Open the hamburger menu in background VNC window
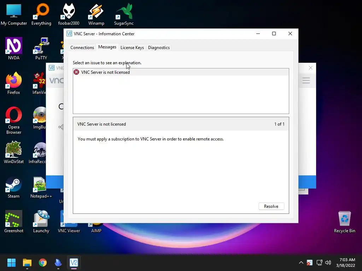The height and width of the screenshot is (271, 362). 306,80
